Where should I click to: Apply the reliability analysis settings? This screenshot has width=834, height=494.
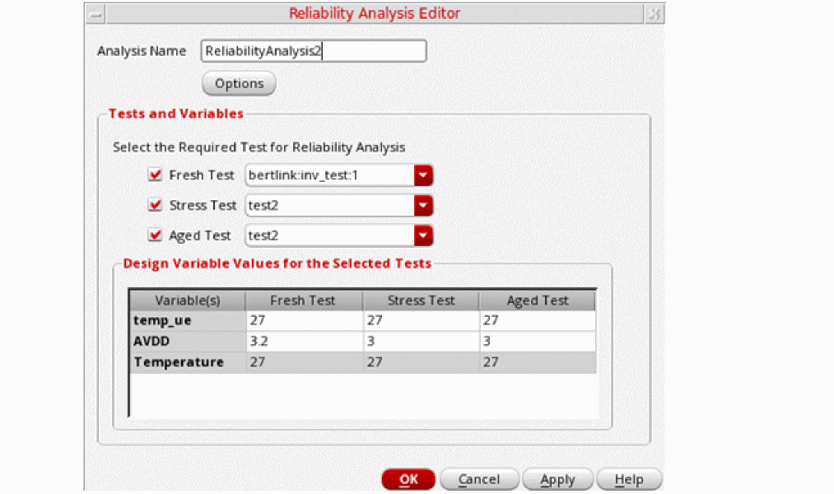click(x=557, y=480)
